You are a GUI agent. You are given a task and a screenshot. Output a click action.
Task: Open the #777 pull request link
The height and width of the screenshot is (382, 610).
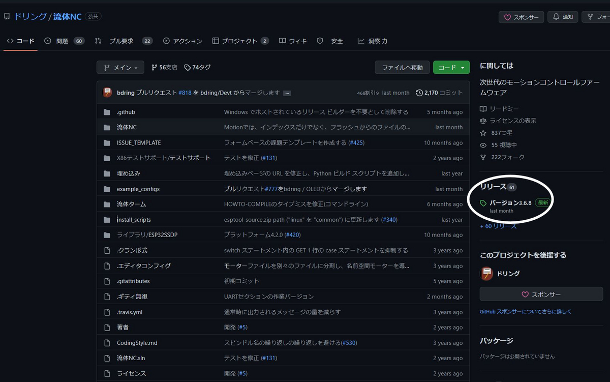271,189
